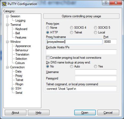Focus the Password field

coord(96,78)
